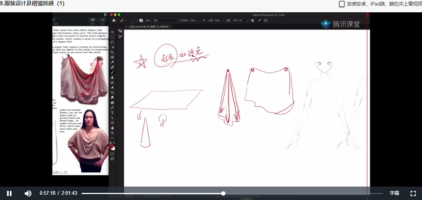Expand the flow 100% dropdown
422x200 pixels.
[223, 21]
